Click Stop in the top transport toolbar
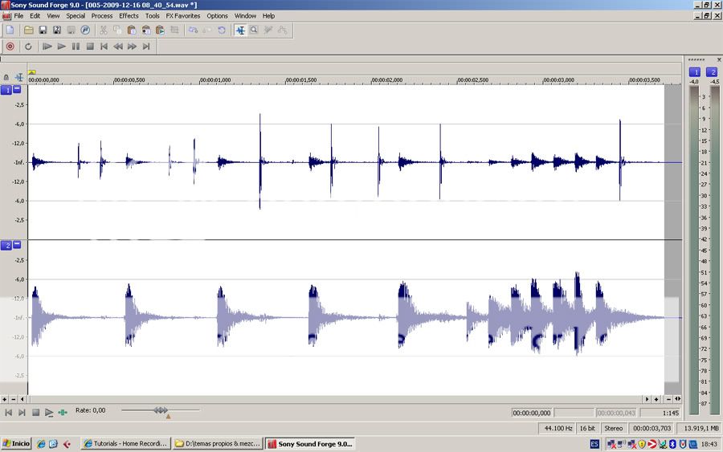 (x=90, y=47)
